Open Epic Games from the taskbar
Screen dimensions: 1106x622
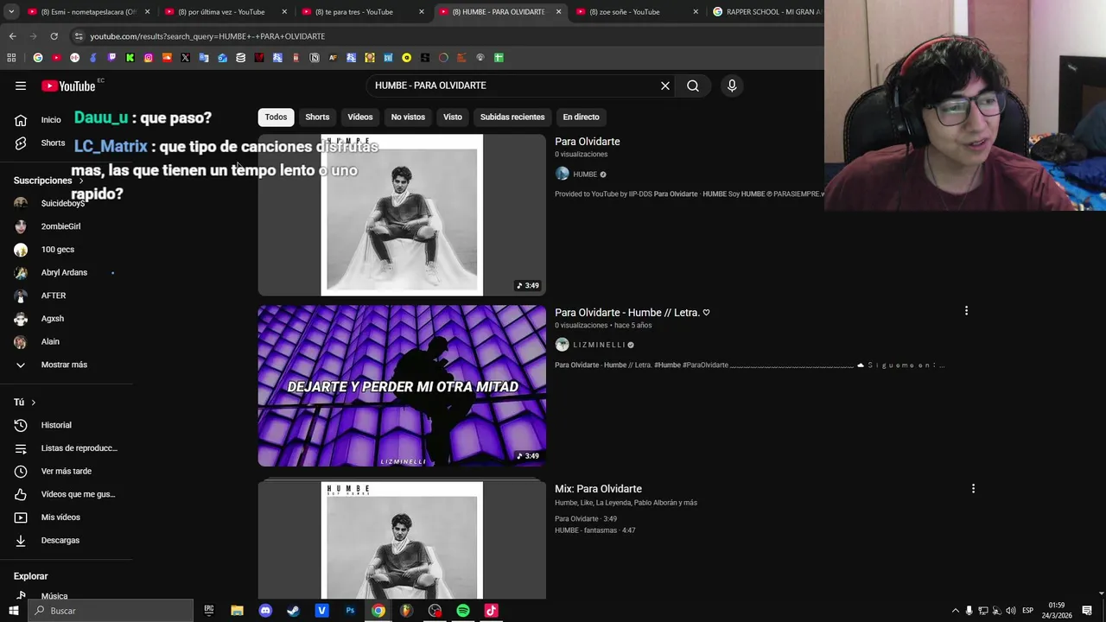point(209,611)
